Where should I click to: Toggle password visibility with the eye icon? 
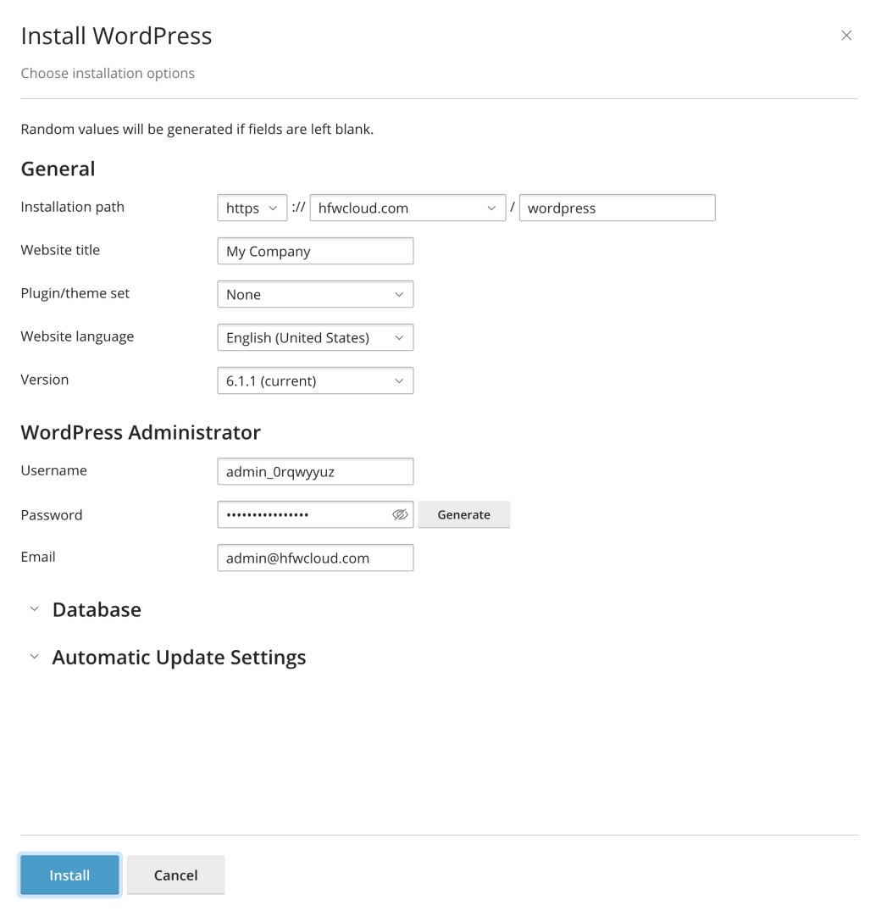(400, 514)
